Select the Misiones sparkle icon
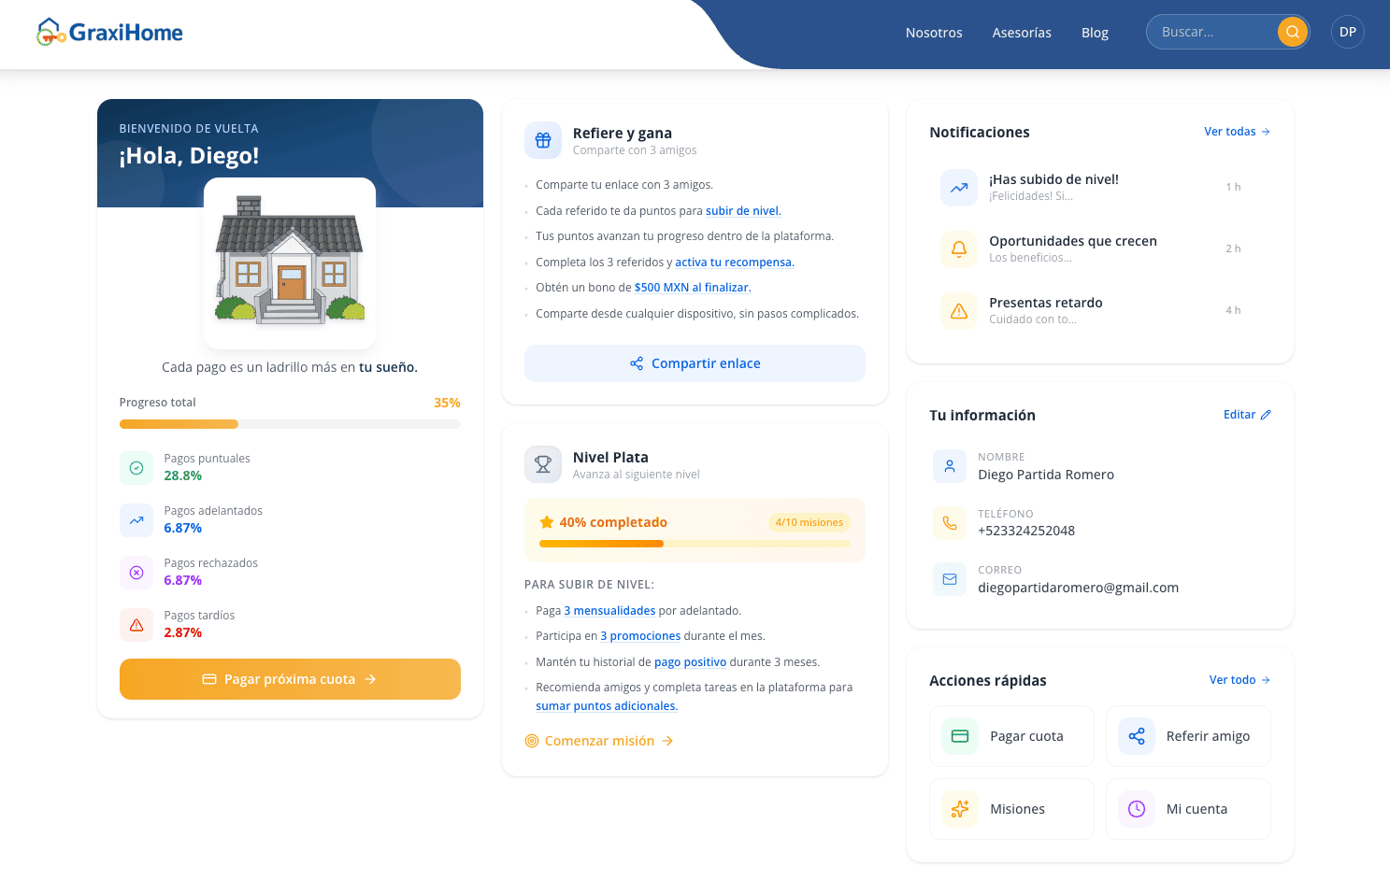 (959, 808)
